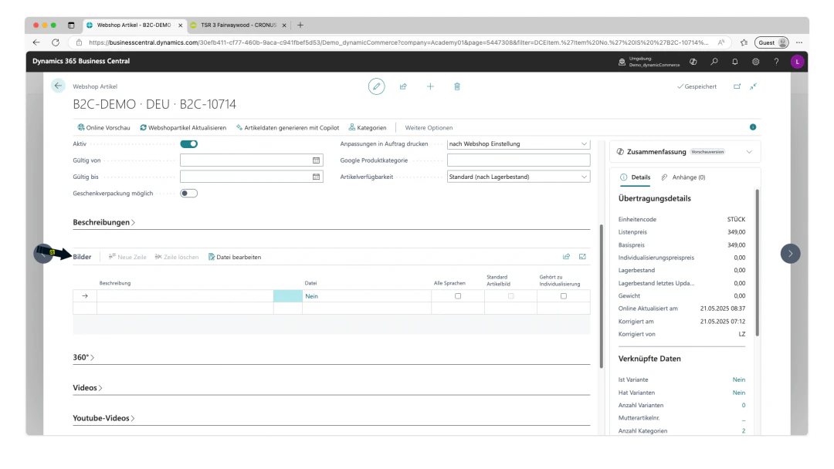Open page in new window icon

click(x=737, y=86)
